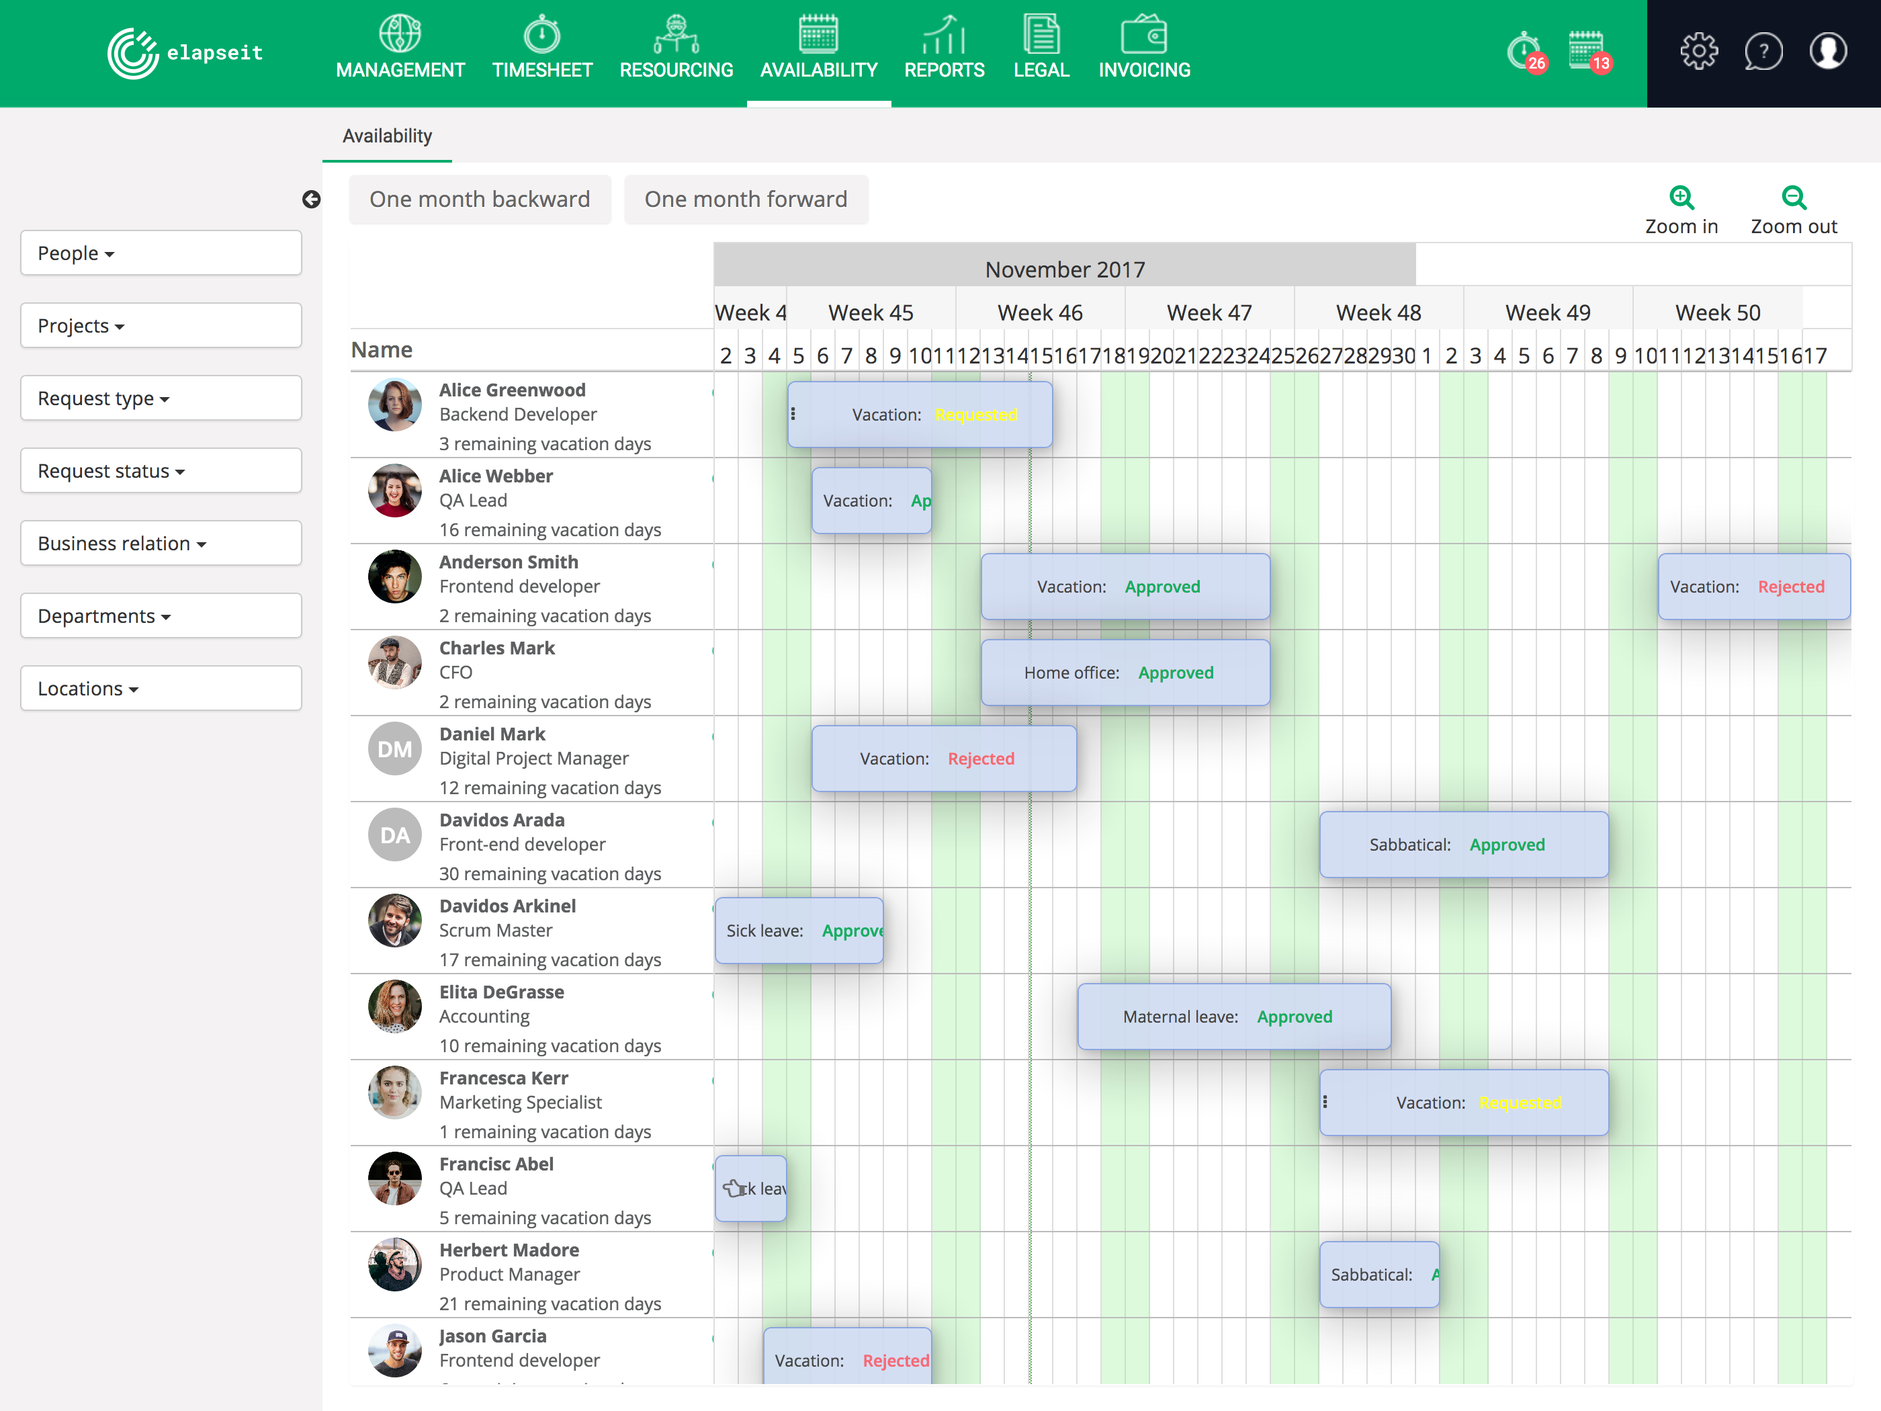Viewport: 1881px width, 1411px height.
Task: Click Davidos Arada's DA initials avatar
Action: point(394,835)
